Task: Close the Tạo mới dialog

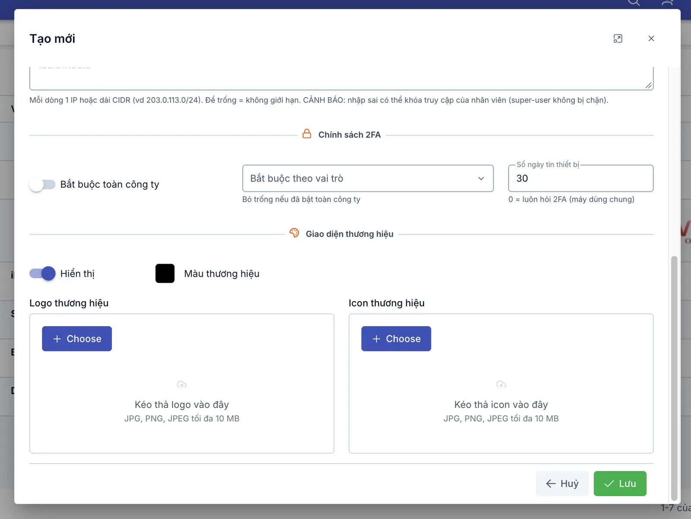Action: [651, 38]
